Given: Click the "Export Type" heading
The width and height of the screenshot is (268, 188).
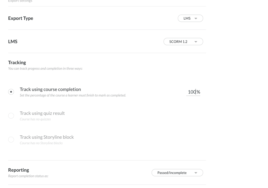Looking at the screenshot, I should [x=21, y=18].
